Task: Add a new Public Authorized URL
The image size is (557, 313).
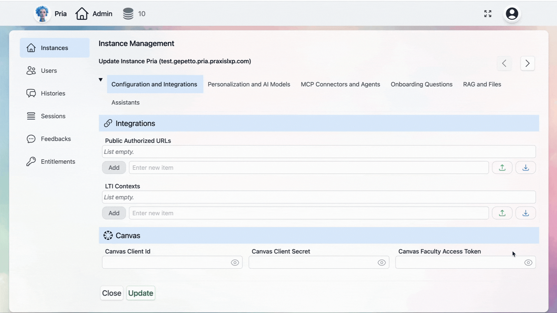Action: (114, 168)
